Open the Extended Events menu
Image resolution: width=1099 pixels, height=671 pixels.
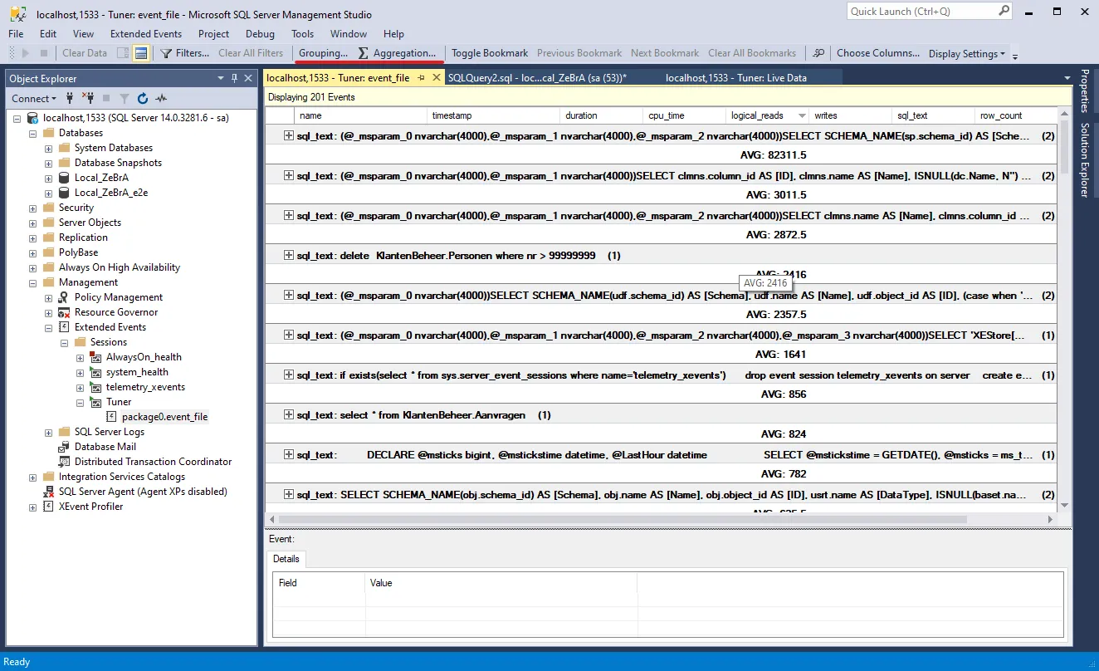pyautogui.click(x=146, y=34)
